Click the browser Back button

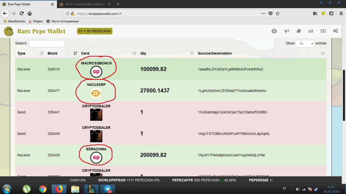click(x=5, y=13)
